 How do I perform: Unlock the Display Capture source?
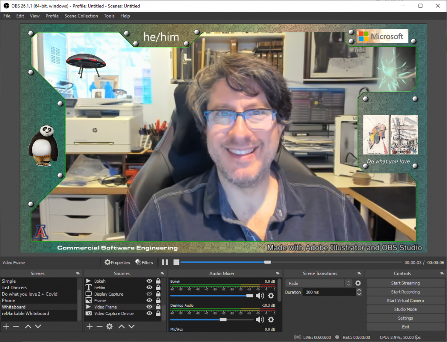pos(158,294)
